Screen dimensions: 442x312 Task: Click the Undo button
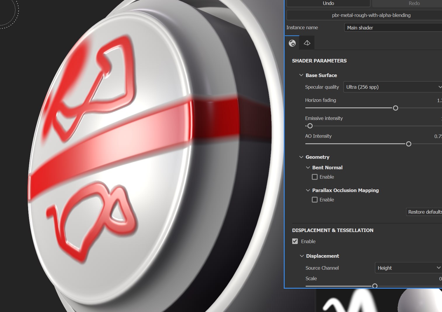pos(328,3)
